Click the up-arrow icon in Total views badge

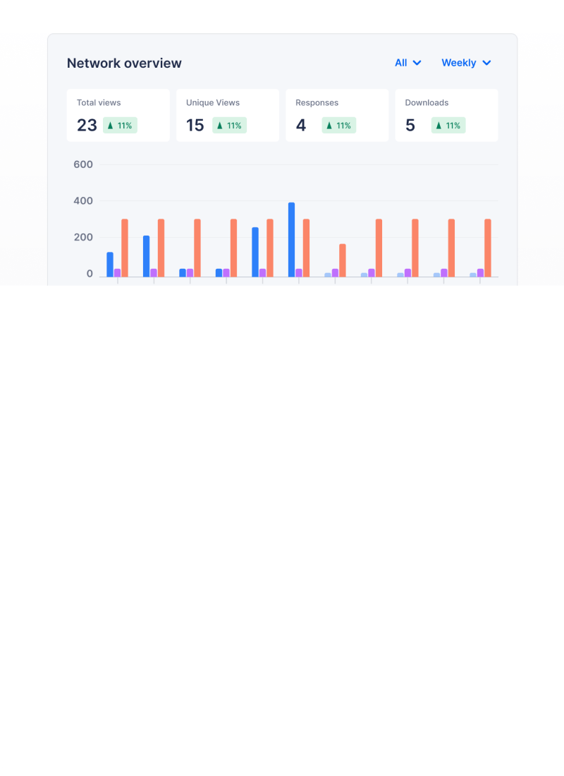tap(110, 126)
